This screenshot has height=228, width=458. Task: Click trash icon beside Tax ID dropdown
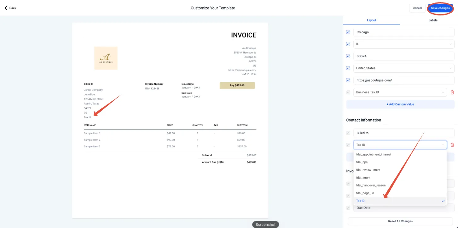click(x=452, y=145)
